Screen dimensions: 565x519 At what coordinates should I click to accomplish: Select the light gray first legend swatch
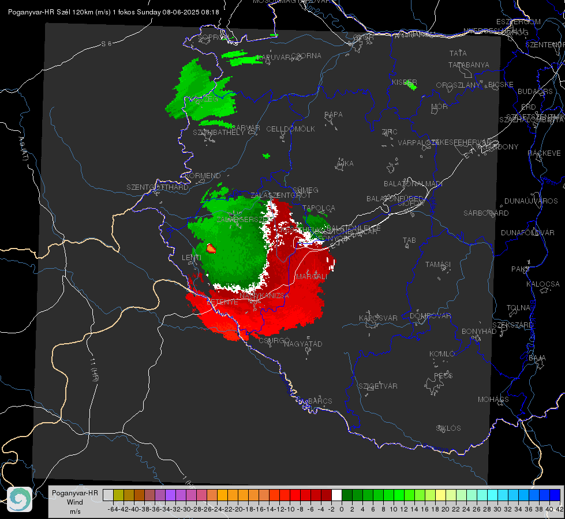[108, 495]
